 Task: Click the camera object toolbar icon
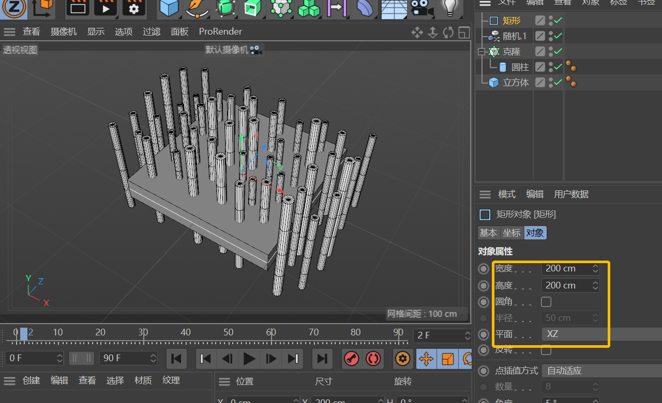[422, 8]
